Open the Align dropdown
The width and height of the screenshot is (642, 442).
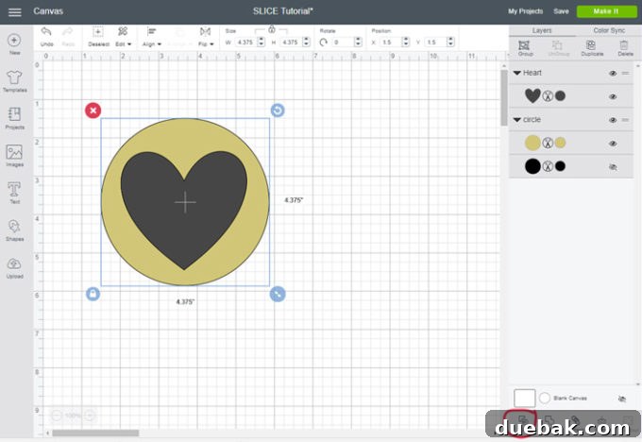151,36
